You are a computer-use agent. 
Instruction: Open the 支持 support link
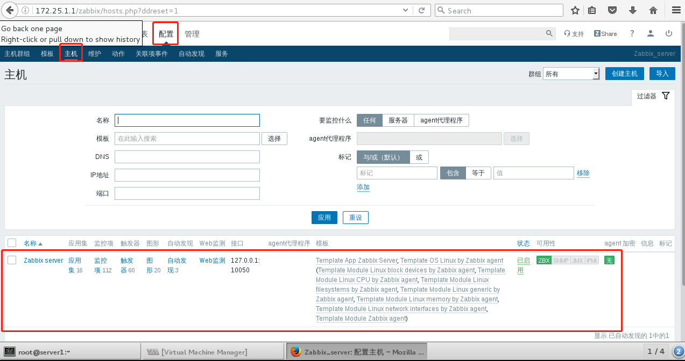574,33
